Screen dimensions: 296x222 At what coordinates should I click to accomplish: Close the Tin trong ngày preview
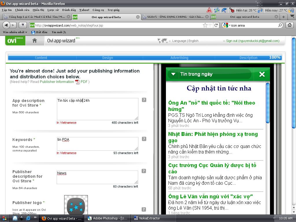(262, 74)
